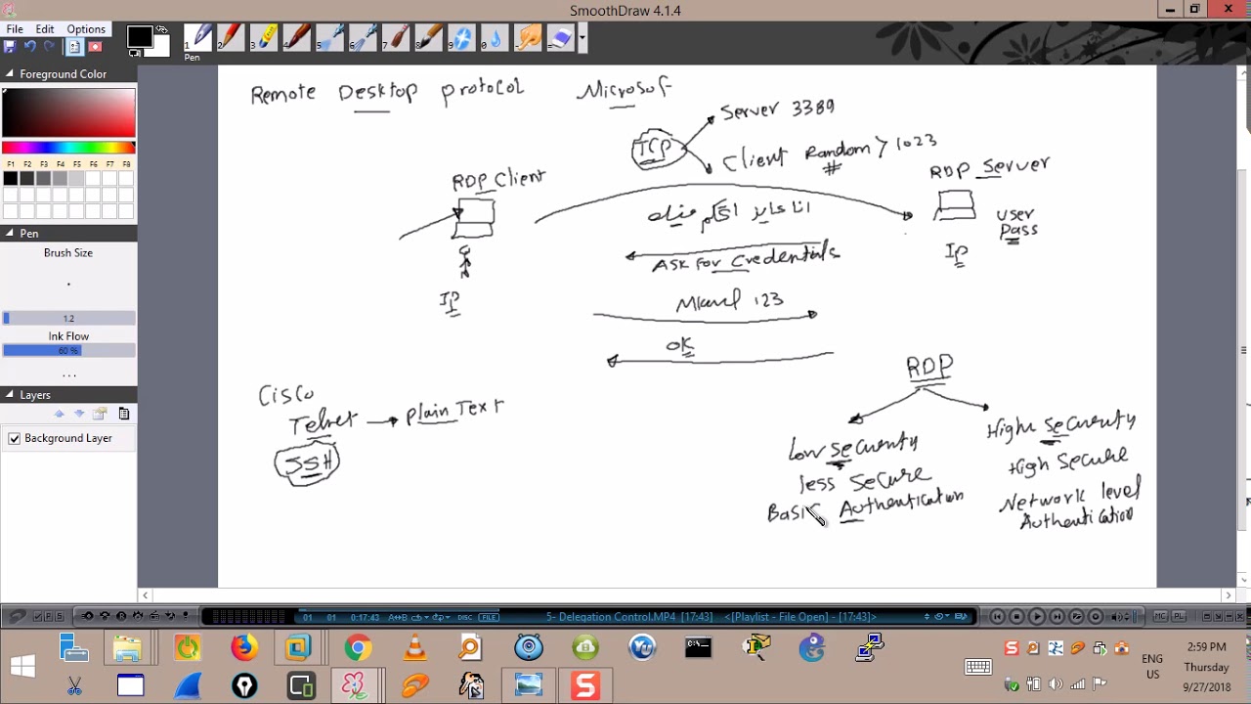Collapse the Foreground Color panel
Viewport: 1251px width, 704px height.
[x=9, y=74]
